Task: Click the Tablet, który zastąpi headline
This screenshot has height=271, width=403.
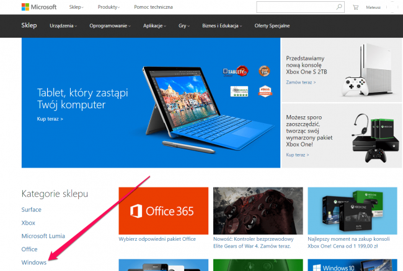Action: click(82, 99)
